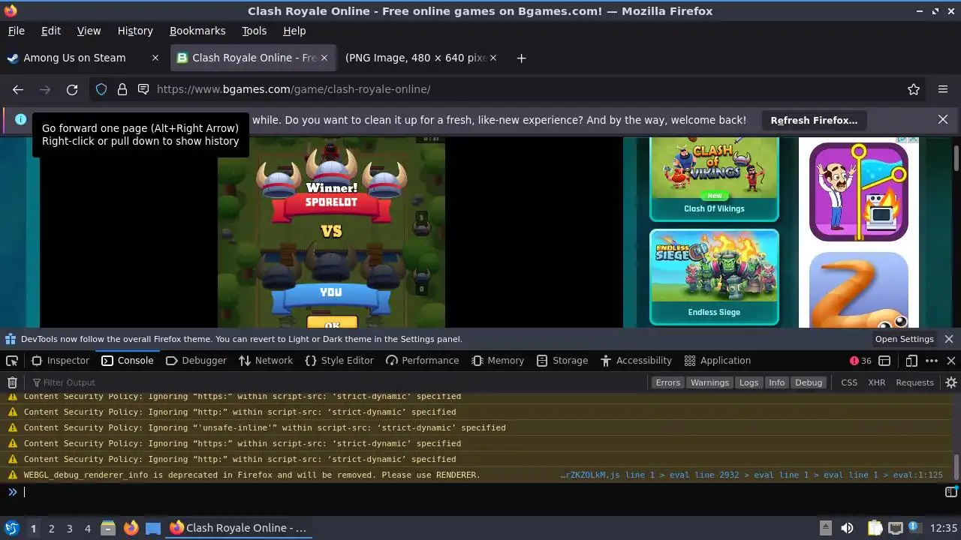The width and height of the screenshot is (961, 540).
Task: Open a new browser tab
Action: [x=521, y=58]
